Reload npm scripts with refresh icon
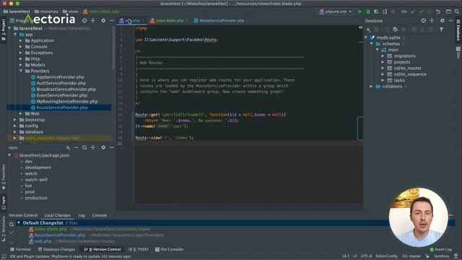This screenshot has width=462, height=260. [x=84, y=147]
